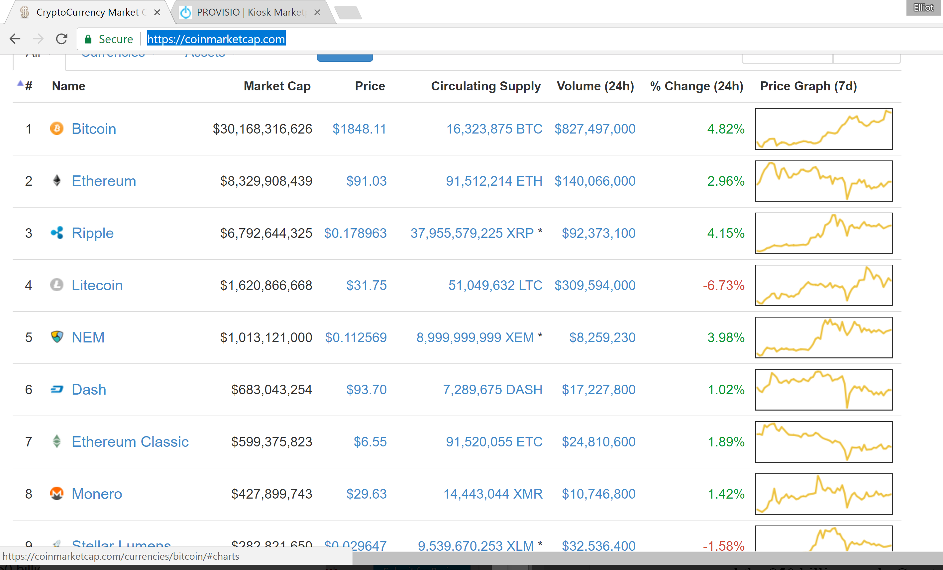943x570 pixels.
Task: Click the browser forward arrow
Action: [38, 39]
